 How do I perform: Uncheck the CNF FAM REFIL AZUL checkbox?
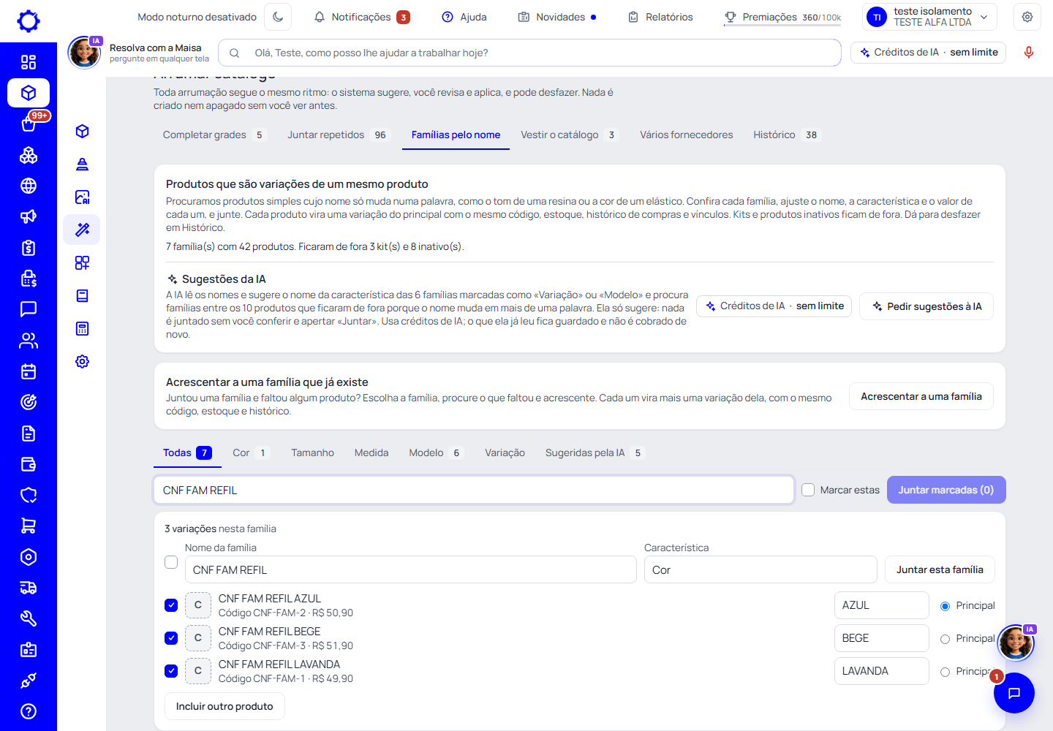click(x=171, y=605)
